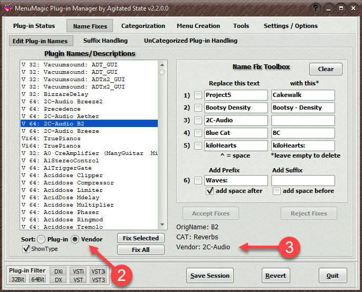
Task: Edit 'BC' replacement field
Action: 303,133
